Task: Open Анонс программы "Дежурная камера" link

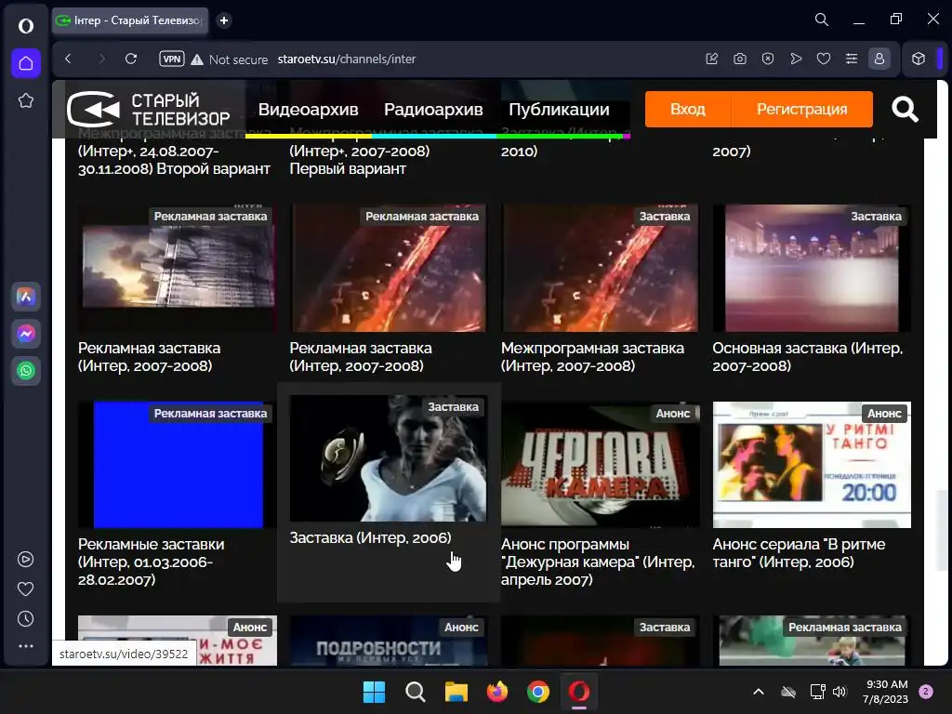Action: (598, 562)
